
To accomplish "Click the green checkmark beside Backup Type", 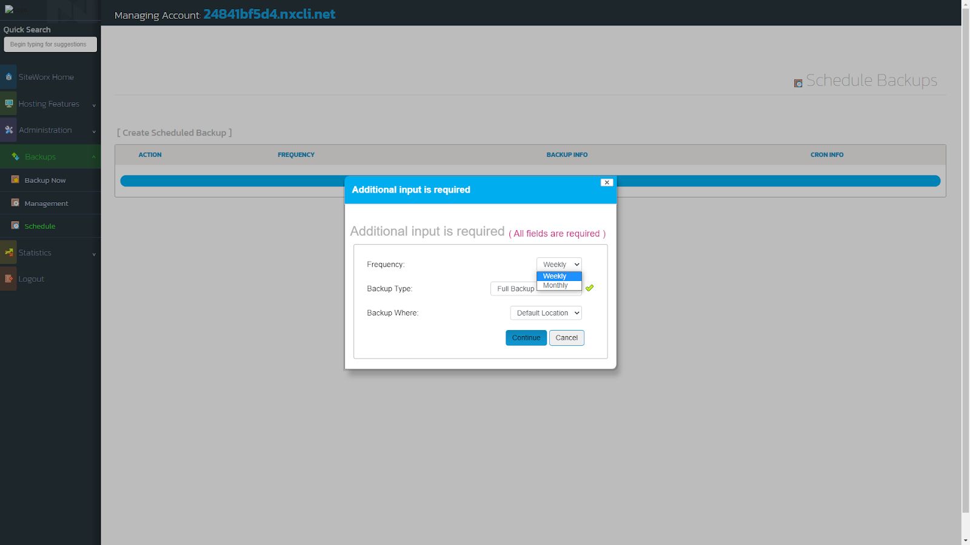I will coord(589,288).
